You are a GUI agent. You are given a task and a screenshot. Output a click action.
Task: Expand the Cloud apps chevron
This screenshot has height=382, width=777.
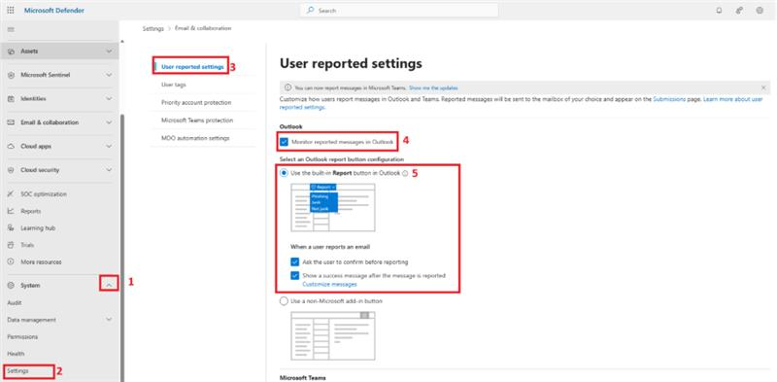tap(109, 147)
